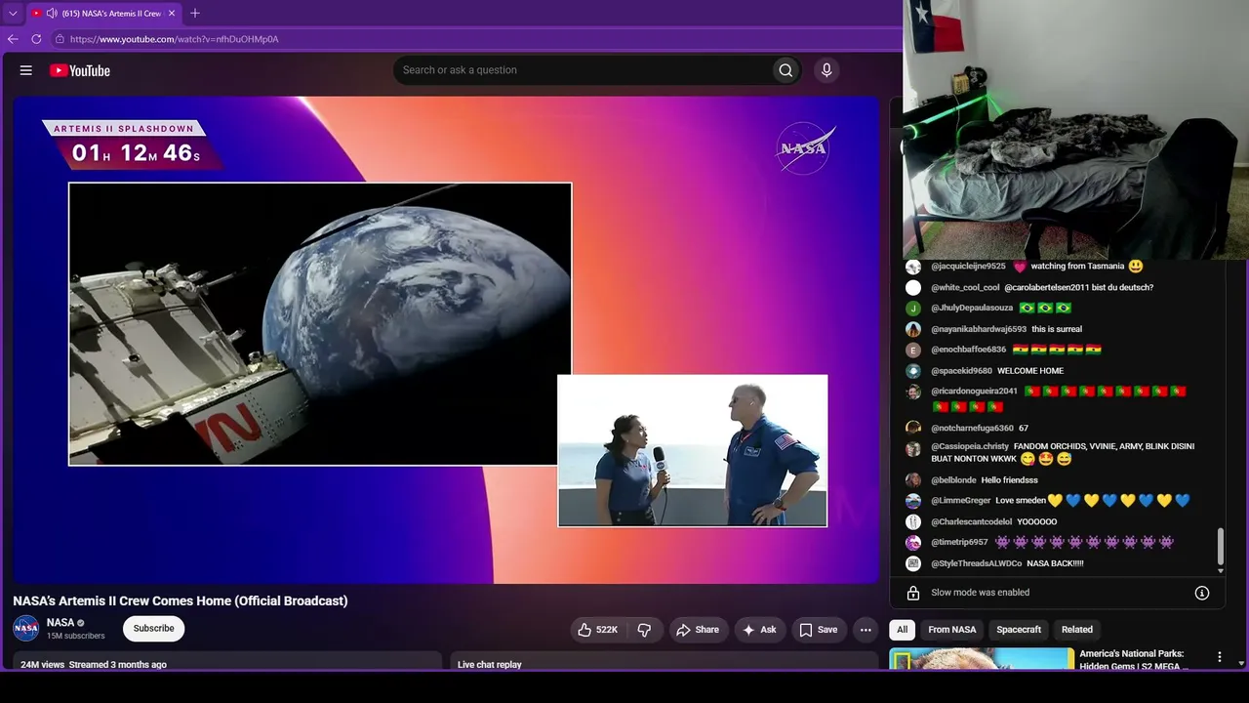Open @jacquicleijne9525 avatar in chat
Image resolution: width=1249 pixels, height=703 pixels.
point(913,267)
